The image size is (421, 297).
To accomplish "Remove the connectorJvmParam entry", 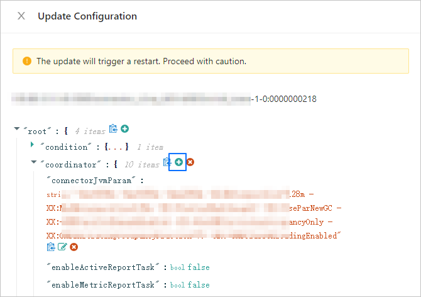I will click(74, 247).
